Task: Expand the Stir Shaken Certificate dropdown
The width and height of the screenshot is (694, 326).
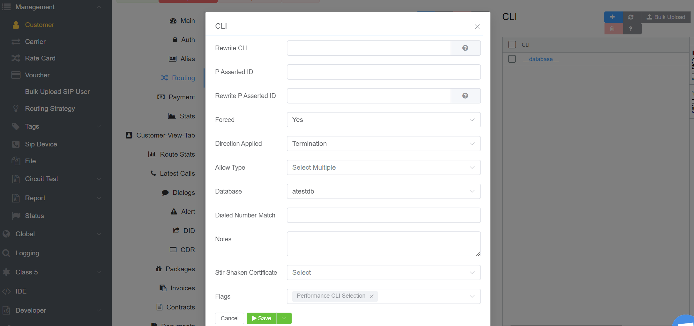Action: tap(384, 273)
